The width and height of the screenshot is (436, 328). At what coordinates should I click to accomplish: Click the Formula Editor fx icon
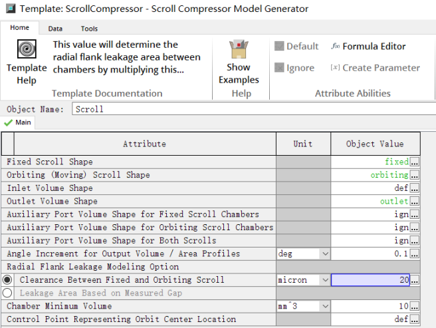click(336, 47)
